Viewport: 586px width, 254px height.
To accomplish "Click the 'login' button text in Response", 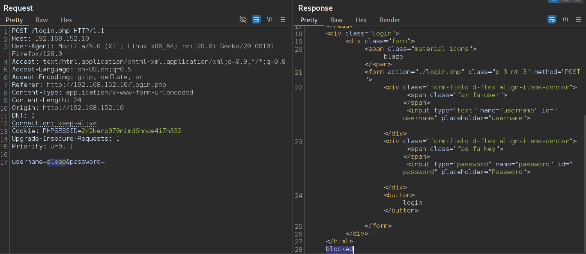I will tap(413, 203).
